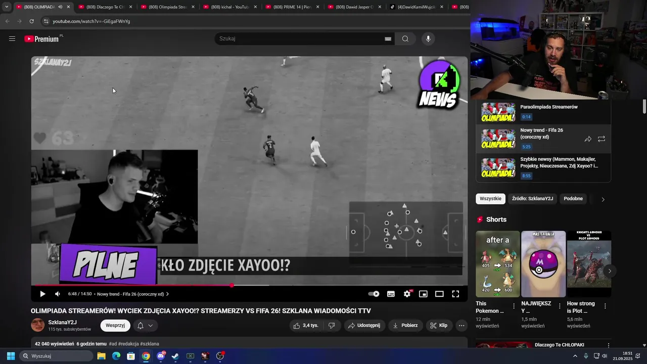Switch to 'kichal - YouTube' tab

[230, 7]
